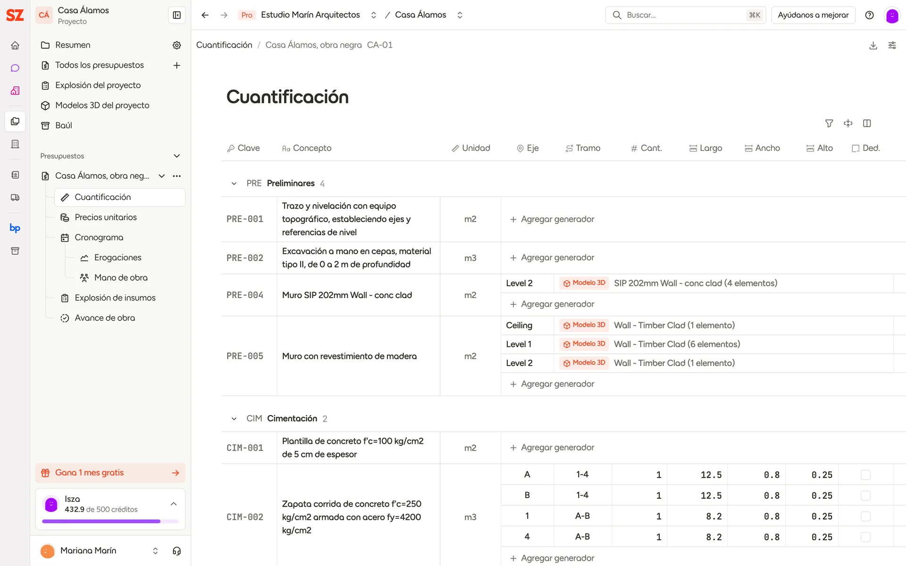Check deduction box for row 4 A-B
906x566 pixels.
coord(865,537)
